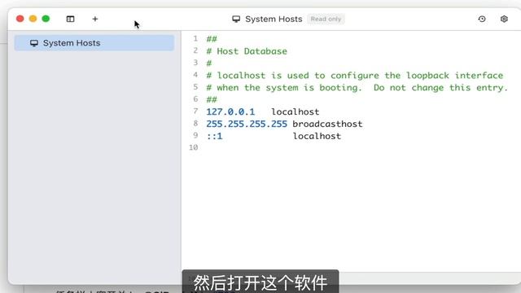Click the Read only badge
Viewport: 521px width, 293px height.
(x=326, y=20)
